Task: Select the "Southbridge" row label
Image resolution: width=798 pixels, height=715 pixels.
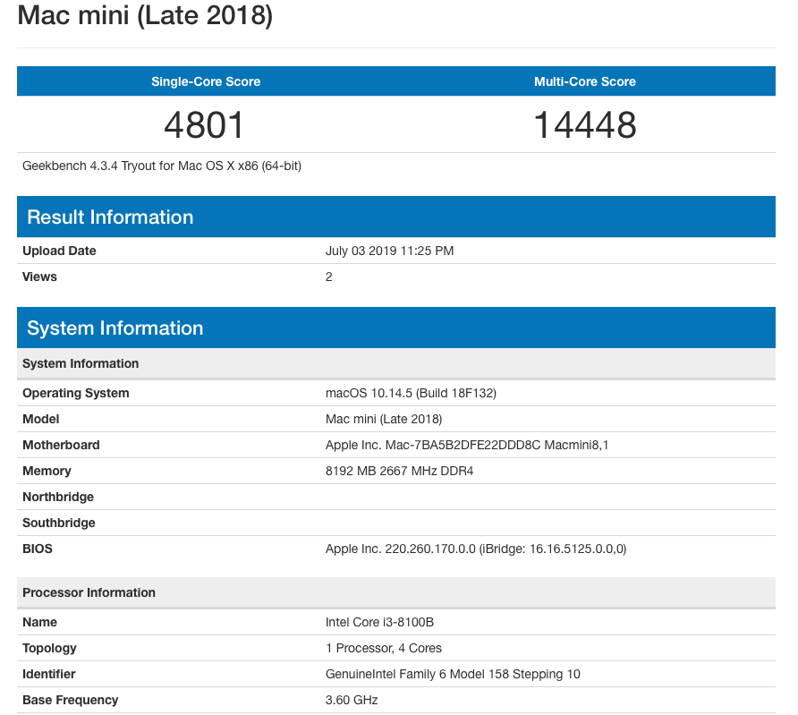Action: [58, 523]
